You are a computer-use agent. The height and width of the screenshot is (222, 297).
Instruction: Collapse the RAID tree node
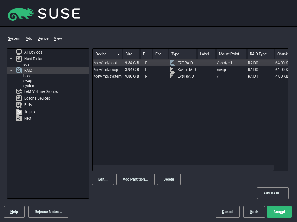(x=11, y=70)
